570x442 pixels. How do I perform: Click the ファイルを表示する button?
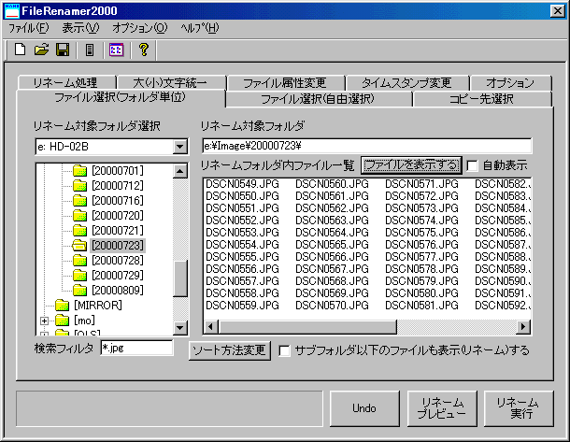(411, 165)
